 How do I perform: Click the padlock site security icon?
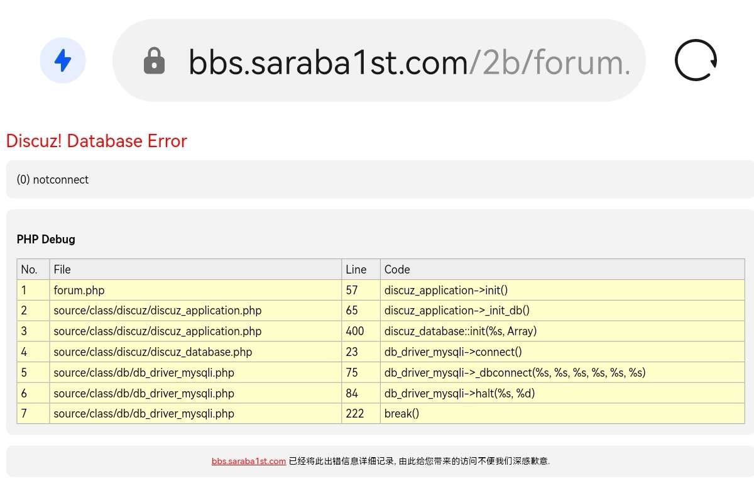(154, 61)
